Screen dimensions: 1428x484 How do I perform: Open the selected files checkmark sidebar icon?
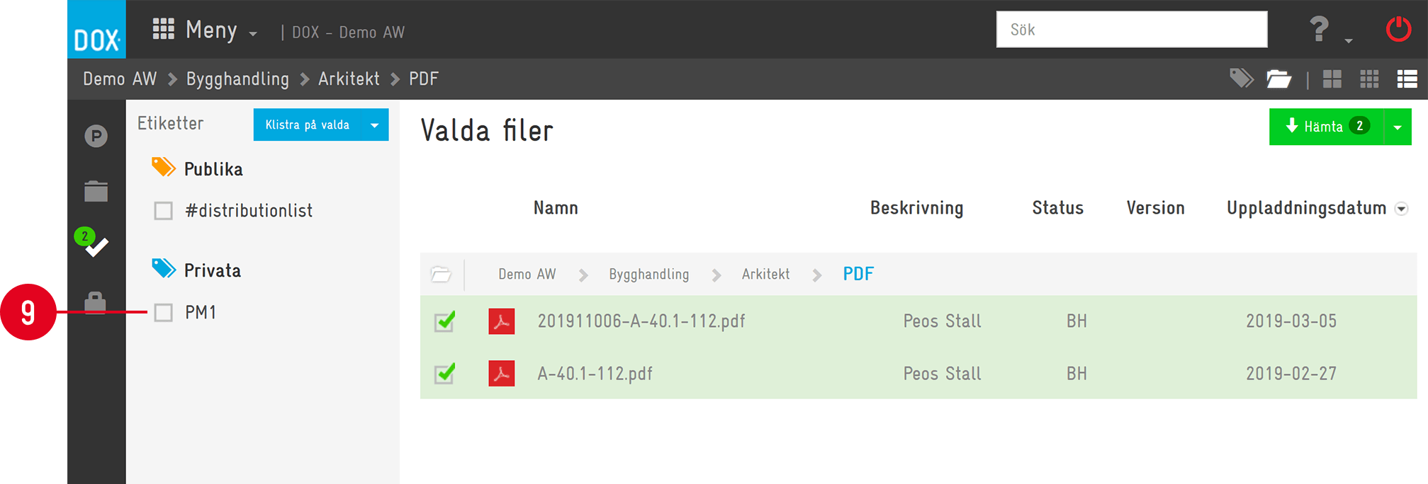[x=93, y=243]
